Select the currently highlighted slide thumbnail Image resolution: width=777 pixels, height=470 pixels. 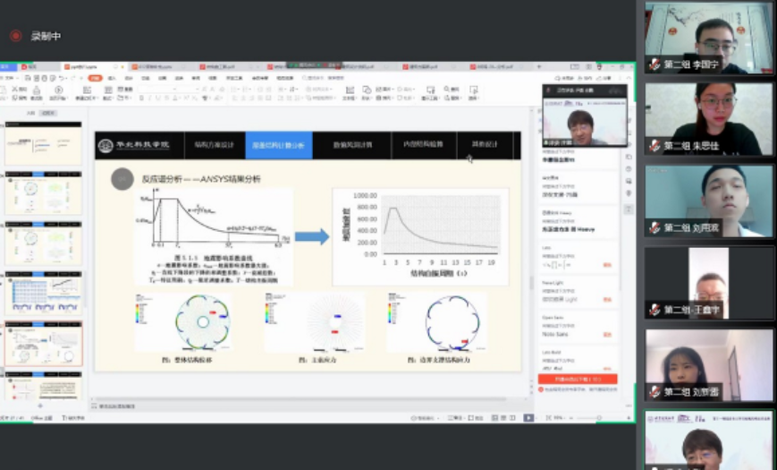click(x=43, y=343)
